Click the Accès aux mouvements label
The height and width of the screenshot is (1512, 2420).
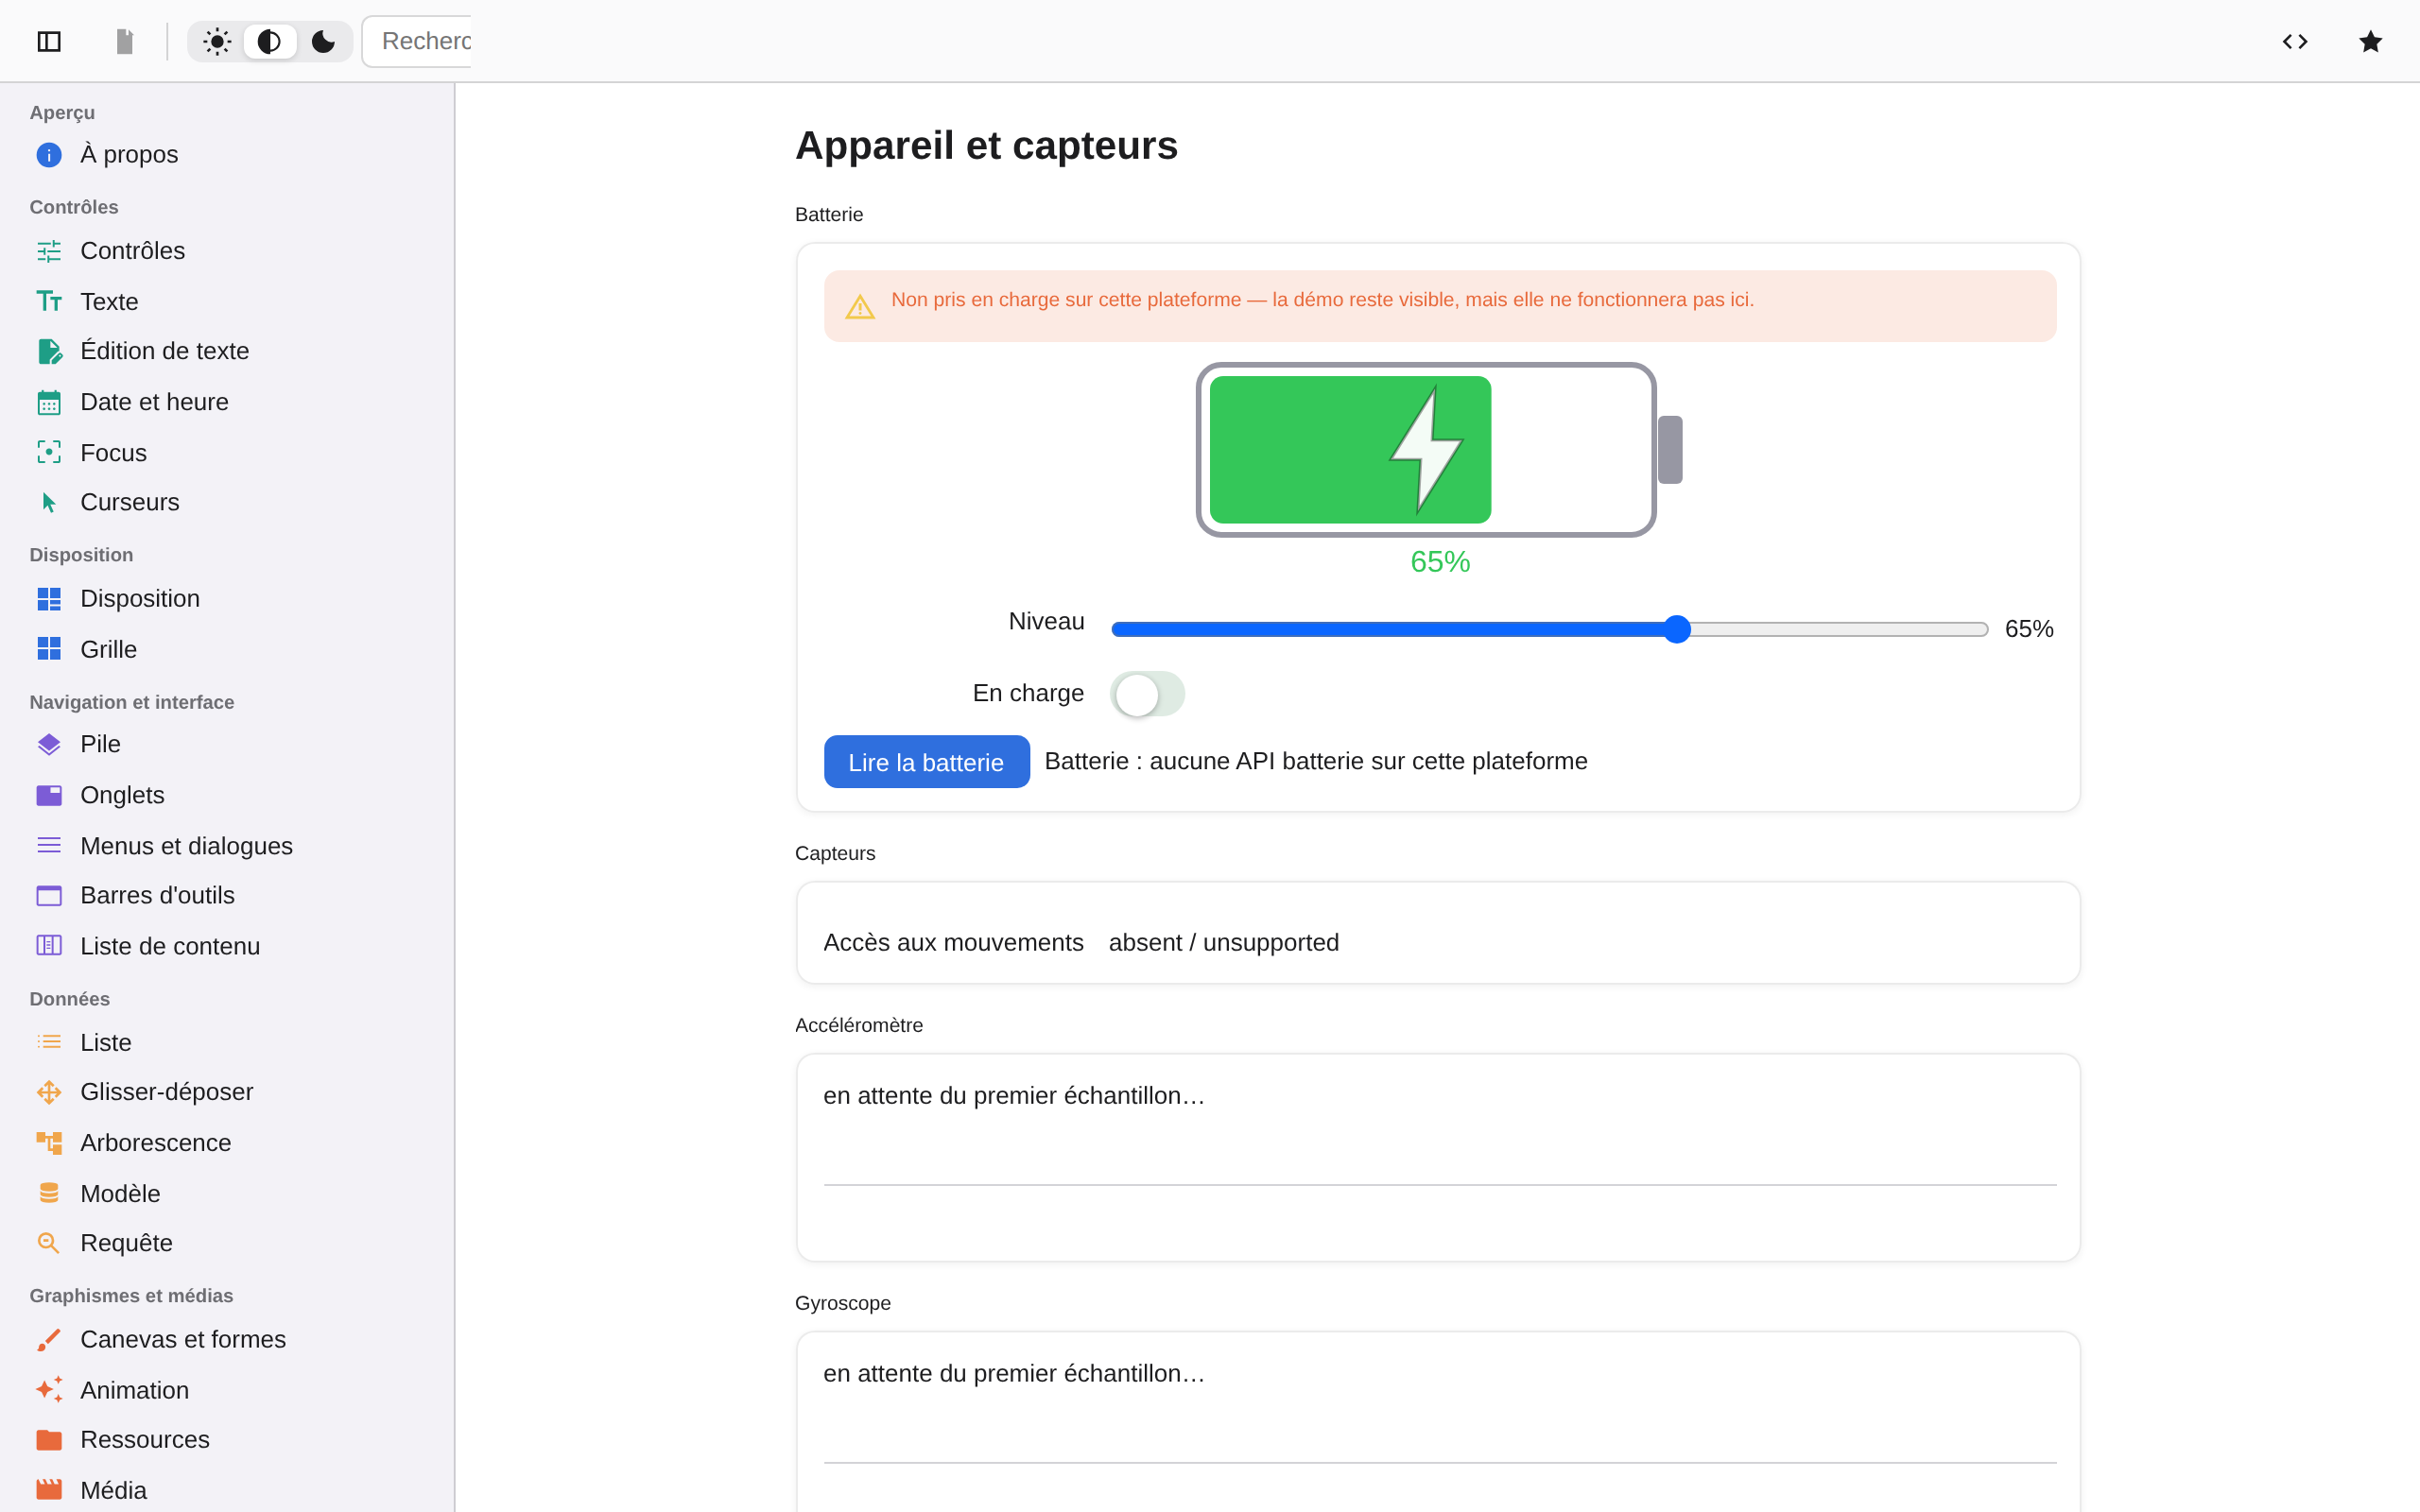point(953,943)
